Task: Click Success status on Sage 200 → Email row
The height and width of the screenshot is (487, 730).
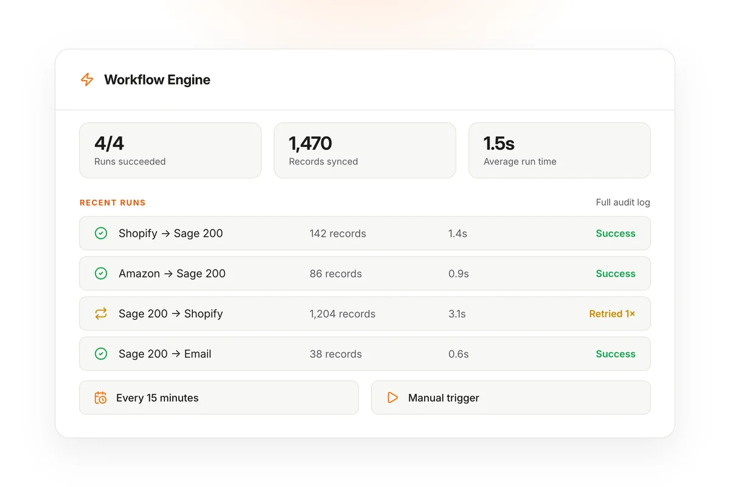Action: (x=616, y=354)
